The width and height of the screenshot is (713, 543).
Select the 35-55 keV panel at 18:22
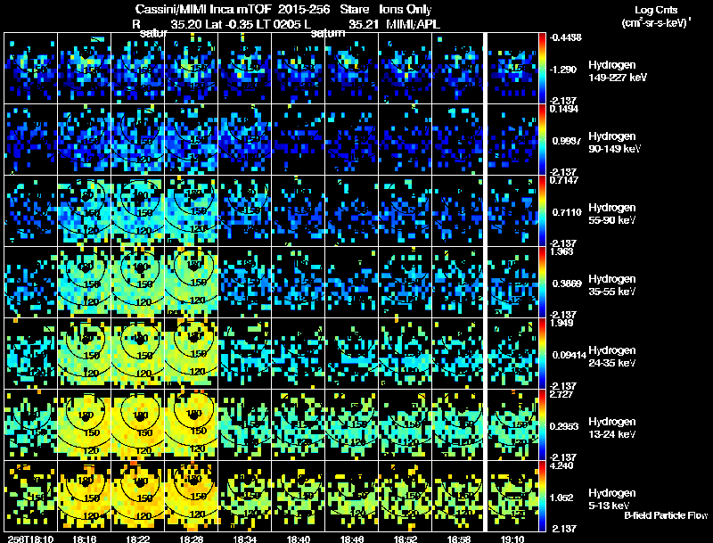pos(138,282)
